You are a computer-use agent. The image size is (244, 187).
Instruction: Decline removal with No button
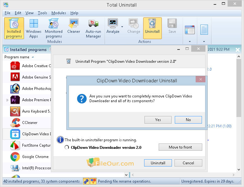(x=188, y=120)
